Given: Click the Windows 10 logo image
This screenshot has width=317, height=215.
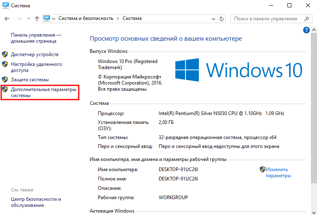Looking at the screenshot, I should pos(239,70).
